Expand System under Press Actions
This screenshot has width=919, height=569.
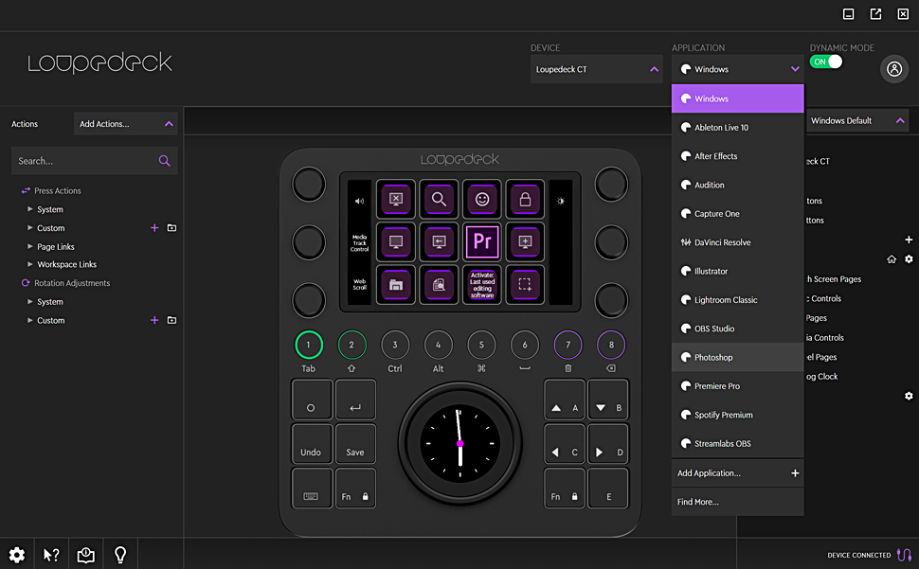pyautogui.click(x=30, y=209)
